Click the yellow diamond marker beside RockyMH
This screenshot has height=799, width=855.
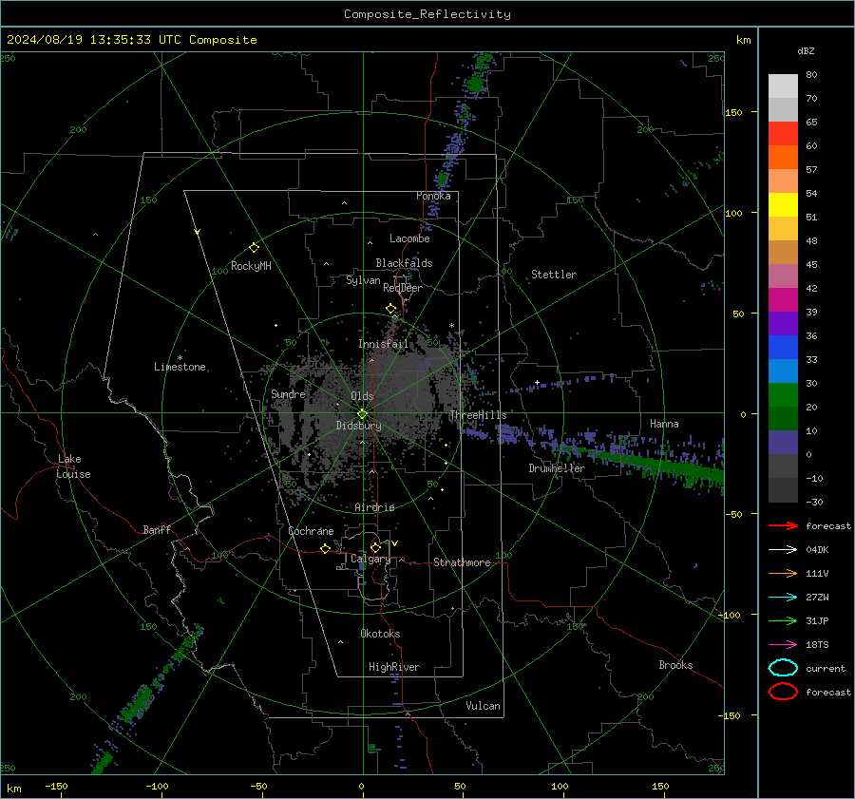point(254,248)
